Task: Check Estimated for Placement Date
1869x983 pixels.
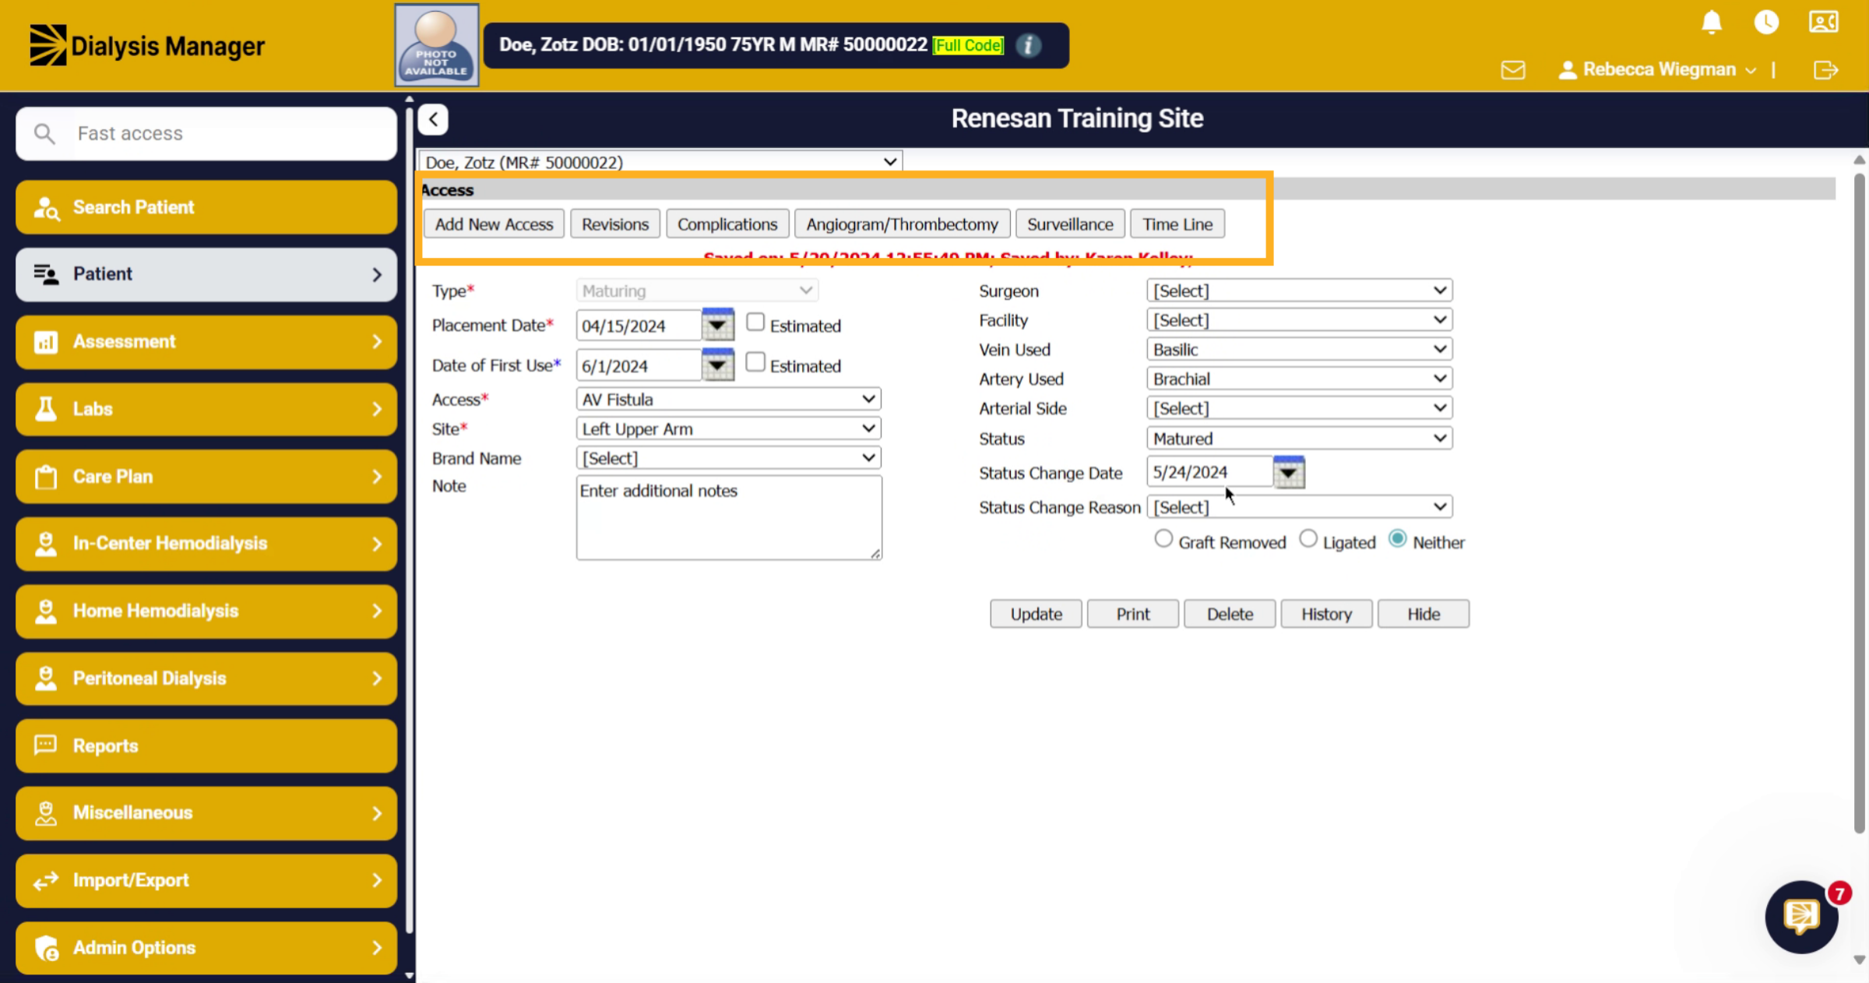Action: tap(755, 322)
